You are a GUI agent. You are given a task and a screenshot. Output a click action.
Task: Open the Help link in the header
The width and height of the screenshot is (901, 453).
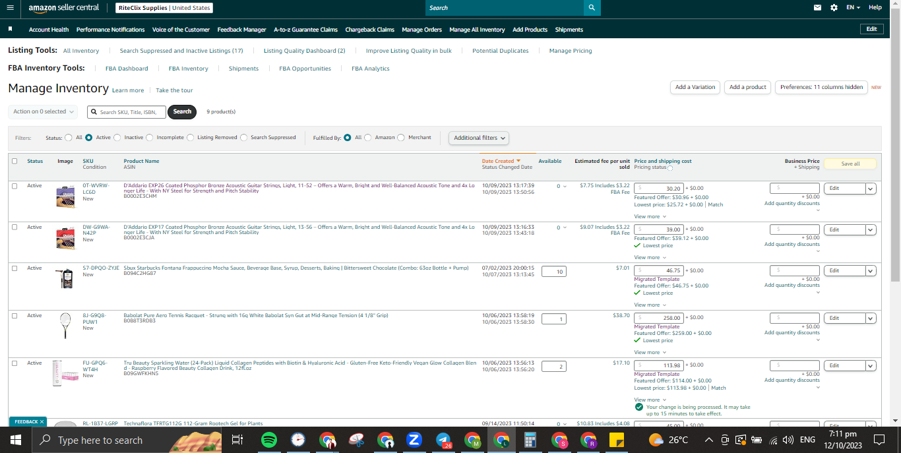[875, 7]
